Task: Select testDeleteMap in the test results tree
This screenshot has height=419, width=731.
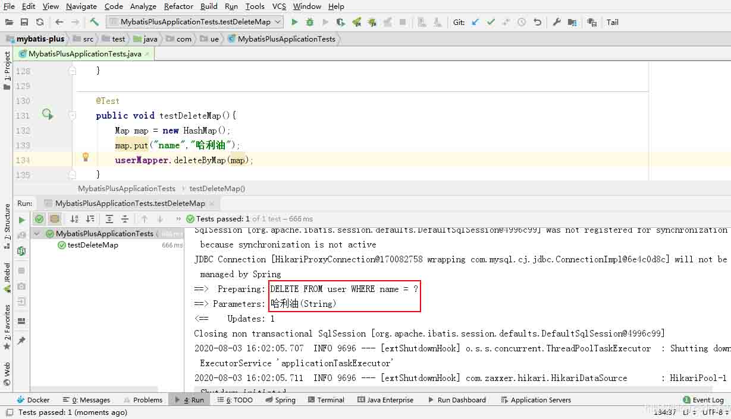Action: coord(92,245)
